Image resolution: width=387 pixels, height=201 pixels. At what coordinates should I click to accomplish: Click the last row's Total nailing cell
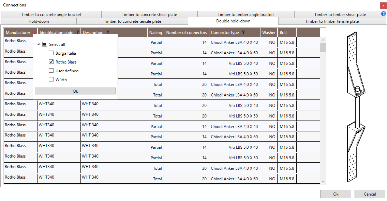pos(155,179)
